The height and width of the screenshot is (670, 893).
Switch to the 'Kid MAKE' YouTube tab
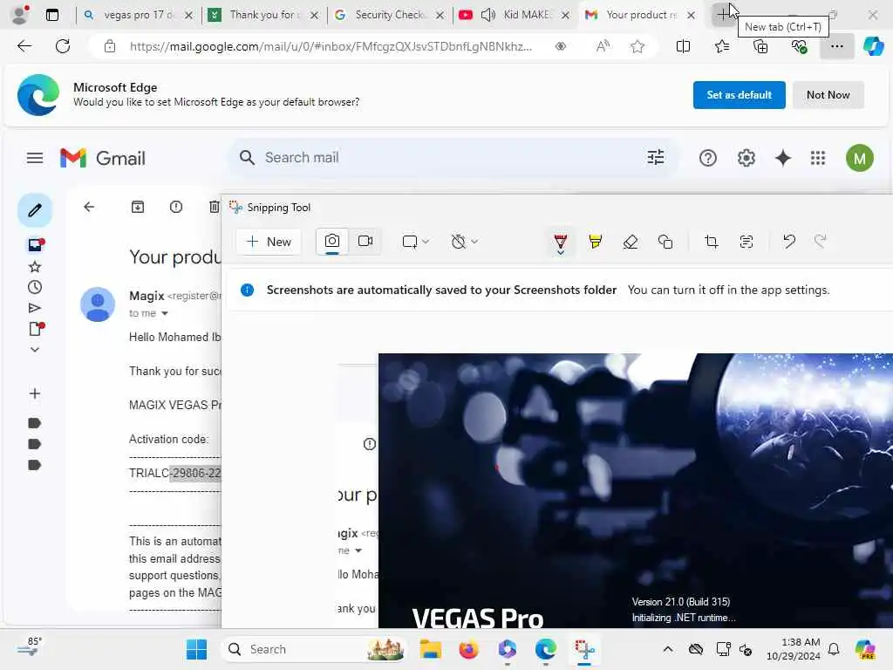pyautogui.click(x=515, y=15)
